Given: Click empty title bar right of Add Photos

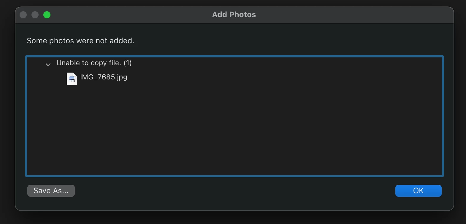Looking at the screenshot, I should [x=356, y=15].
